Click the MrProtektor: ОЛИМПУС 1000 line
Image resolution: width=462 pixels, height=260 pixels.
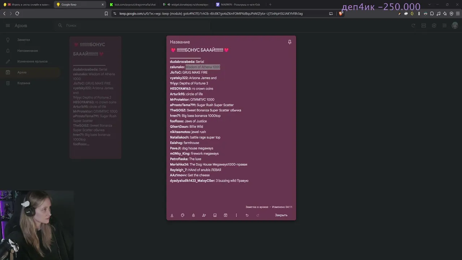pyautogui.click(x=192, y=100)
